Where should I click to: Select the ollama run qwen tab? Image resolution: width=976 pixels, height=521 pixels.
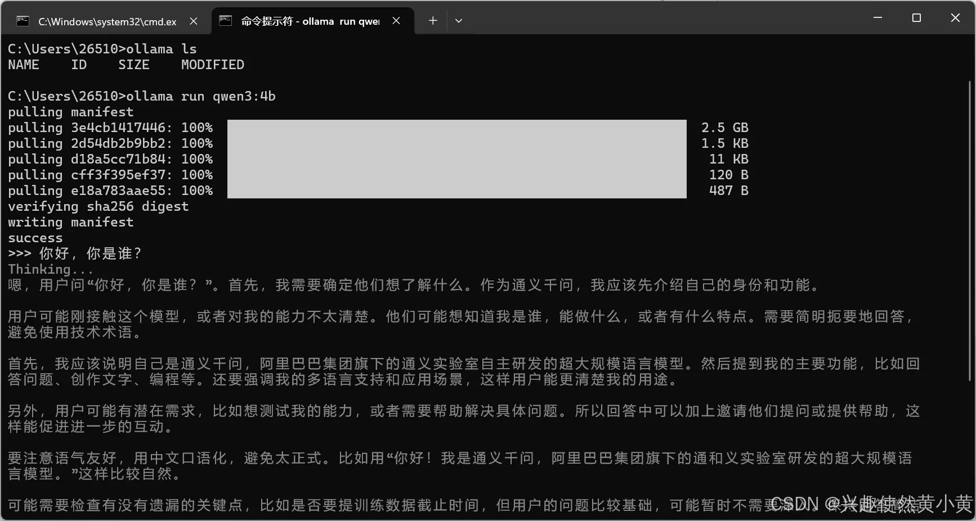312,21
